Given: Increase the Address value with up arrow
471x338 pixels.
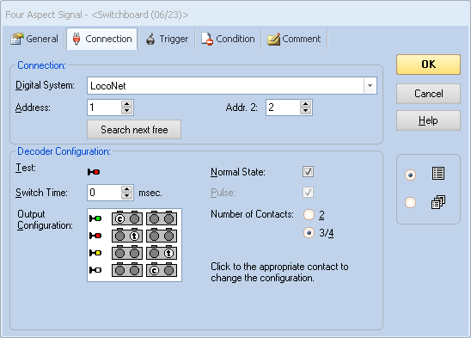Looking at the screenshot, I should pos(126,104).
